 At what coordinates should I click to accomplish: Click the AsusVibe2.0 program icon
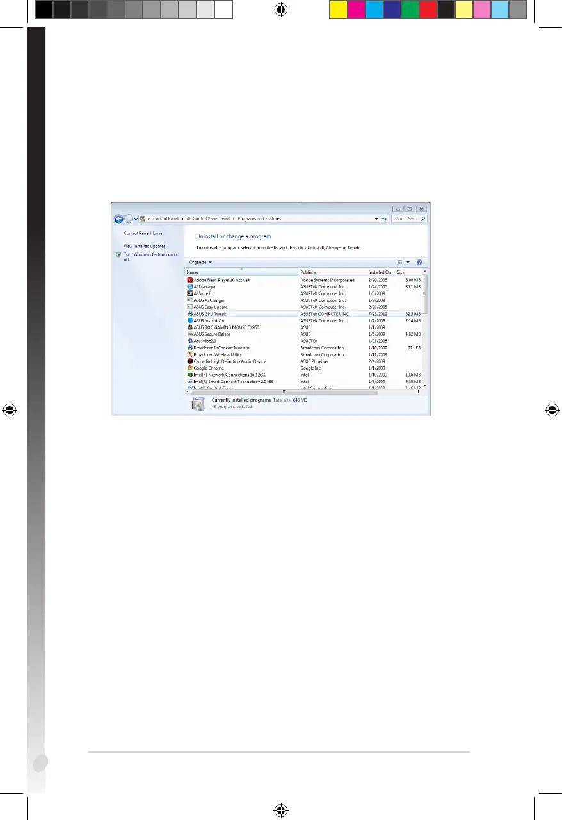pos(189,341)
